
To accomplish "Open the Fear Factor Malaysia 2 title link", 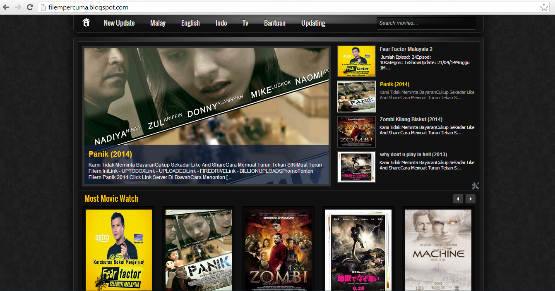I will pos(406,49).
